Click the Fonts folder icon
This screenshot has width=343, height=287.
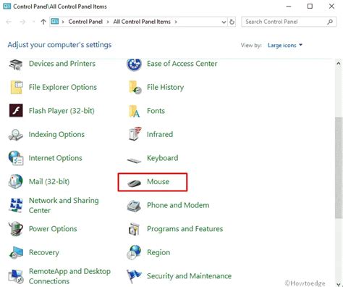[x=134, y=111]
